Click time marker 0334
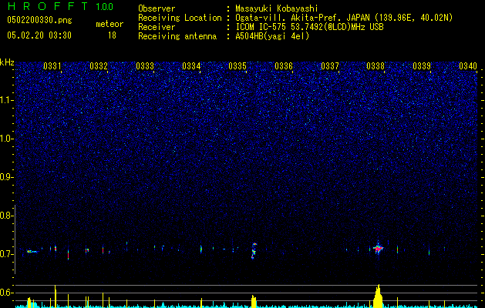Viewport: 485px width, 308px height. pos(191,65)
